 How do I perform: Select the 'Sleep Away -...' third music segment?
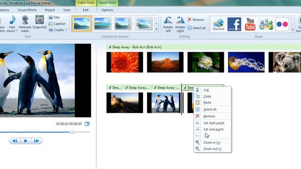(166, 88)
